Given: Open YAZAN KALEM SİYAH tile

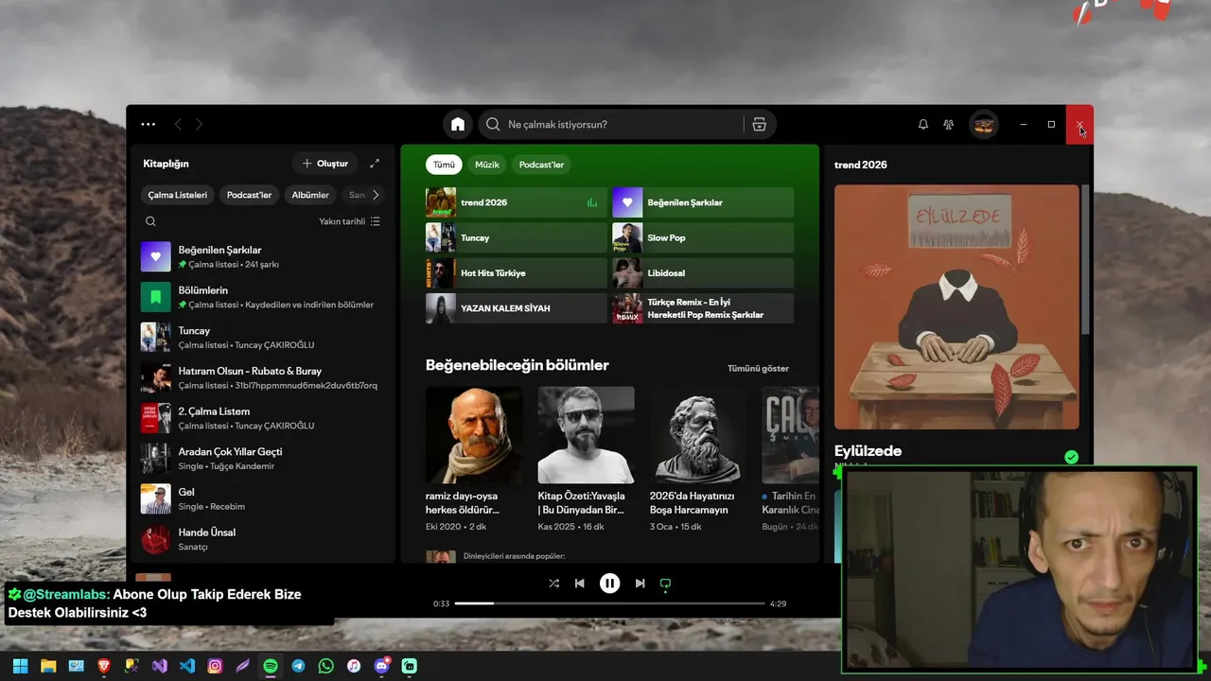Looking at the screenshot, I should (517, 308).
